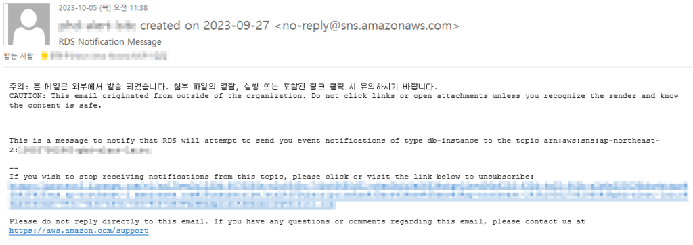
Task: Click the '받는 사람' recipient label
Action: click(x=18, y=55)
